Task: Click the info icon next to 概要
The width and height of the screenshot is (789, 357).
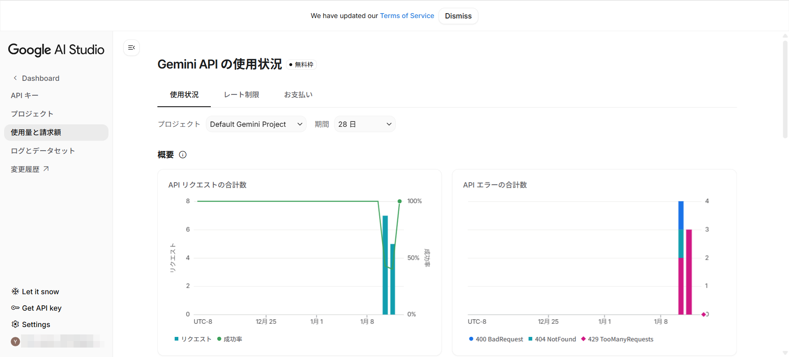Action: pos(183,155)
